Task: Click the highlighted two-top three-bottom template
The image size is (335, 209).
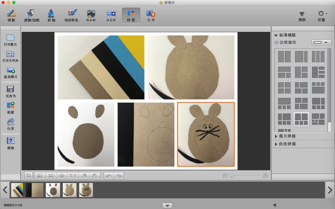Action: (x=301, y=119)
